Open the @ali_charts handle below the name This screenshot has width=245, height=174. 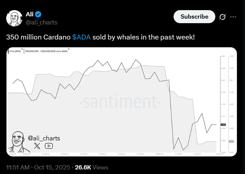(41, 22)
